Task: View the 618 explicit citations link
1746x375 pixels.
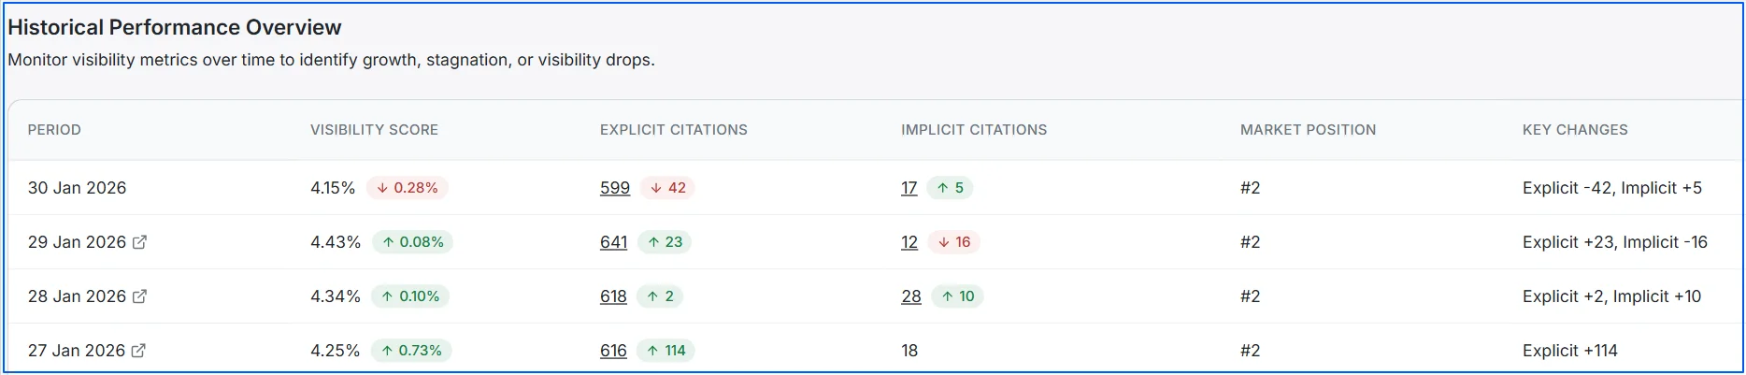Action: (614, 296)
